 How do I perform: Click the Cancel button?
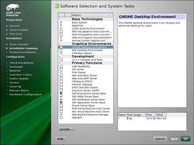pos(160,139)
